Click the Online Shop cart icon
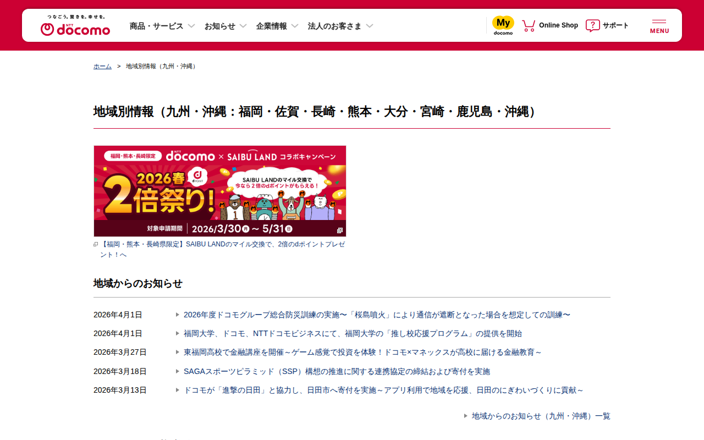 [x=529, y=25]
